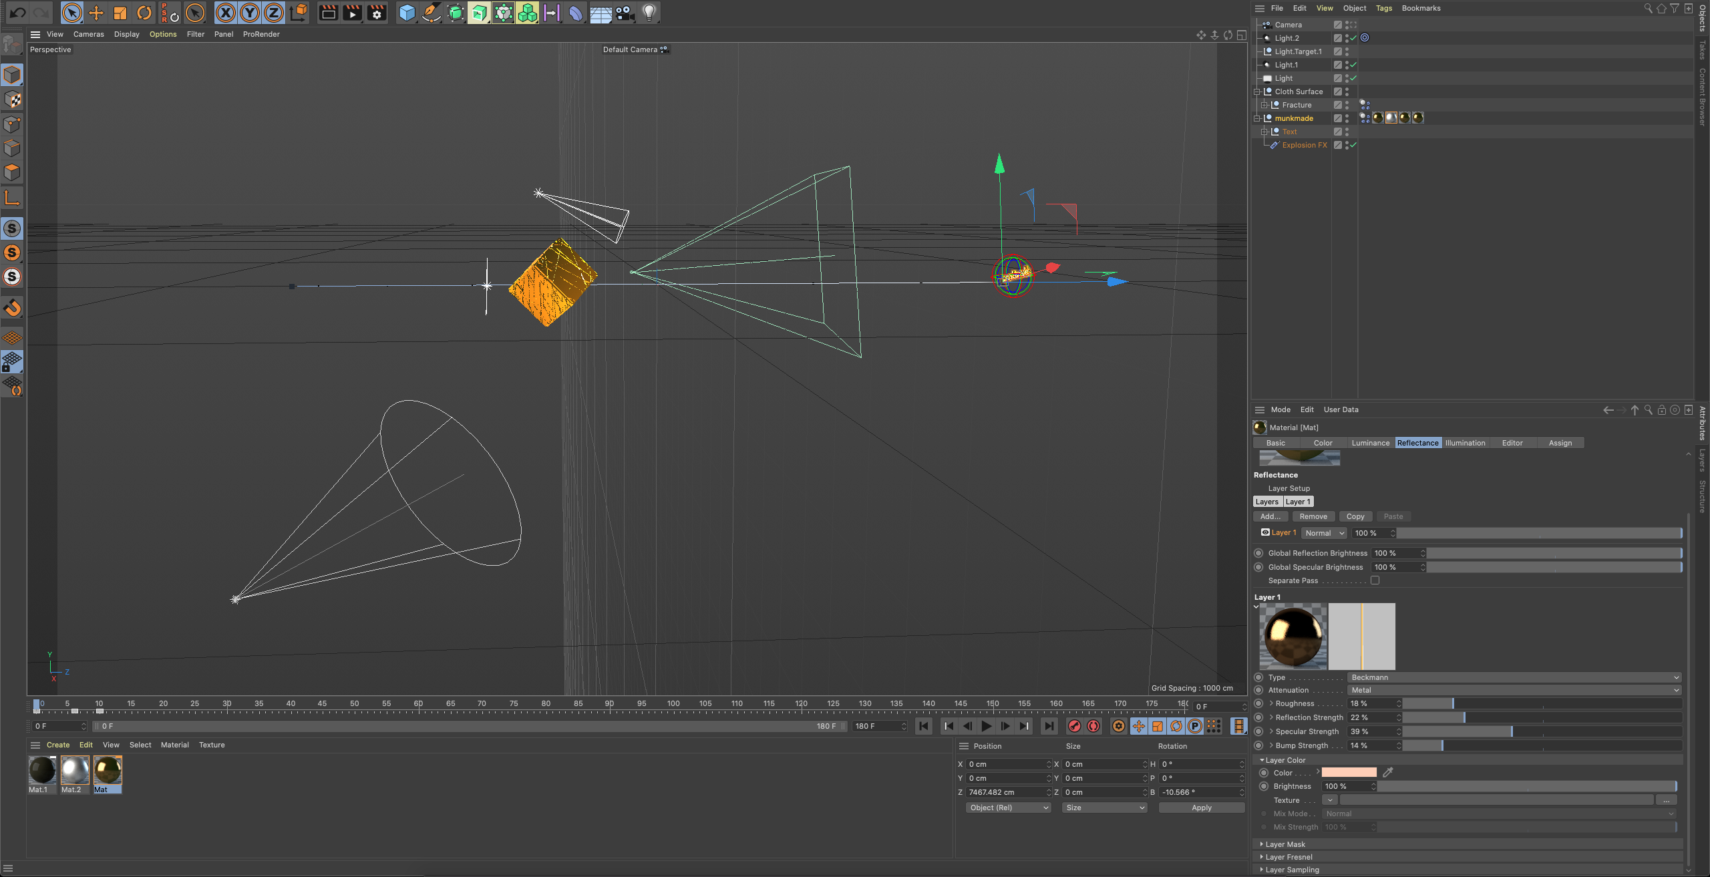Open the Bookmarks menu
The image size is (1710, 877).
coord(1421,8)
